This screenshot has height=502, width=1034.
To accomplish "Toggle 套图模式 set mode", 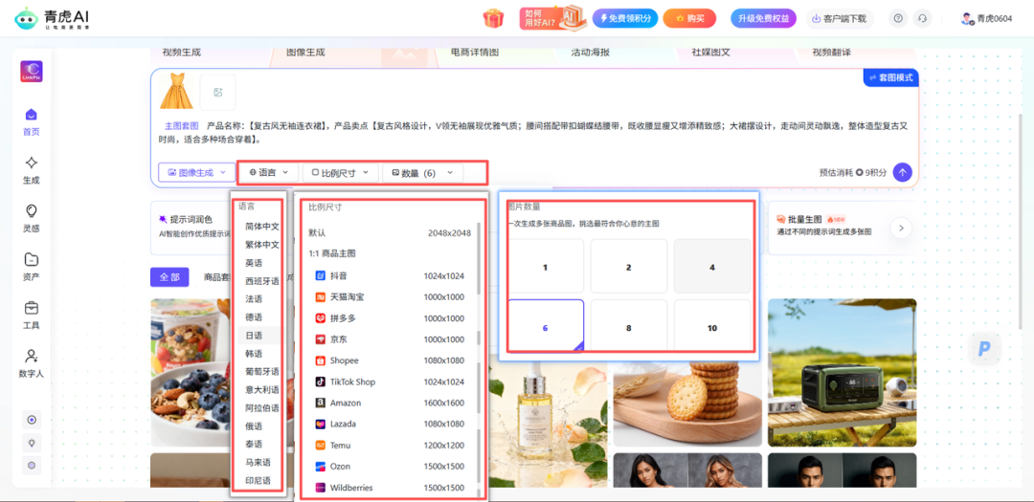I will pos(890,77).
